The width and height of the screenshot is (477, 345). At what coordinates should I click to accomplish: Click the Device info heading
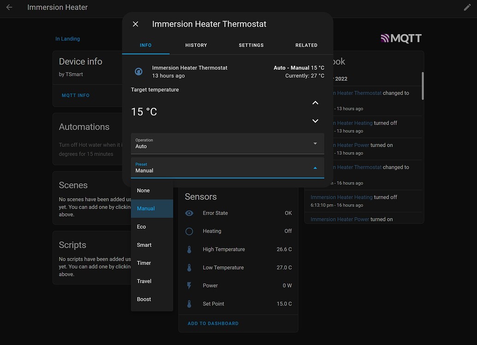[80, 61]
